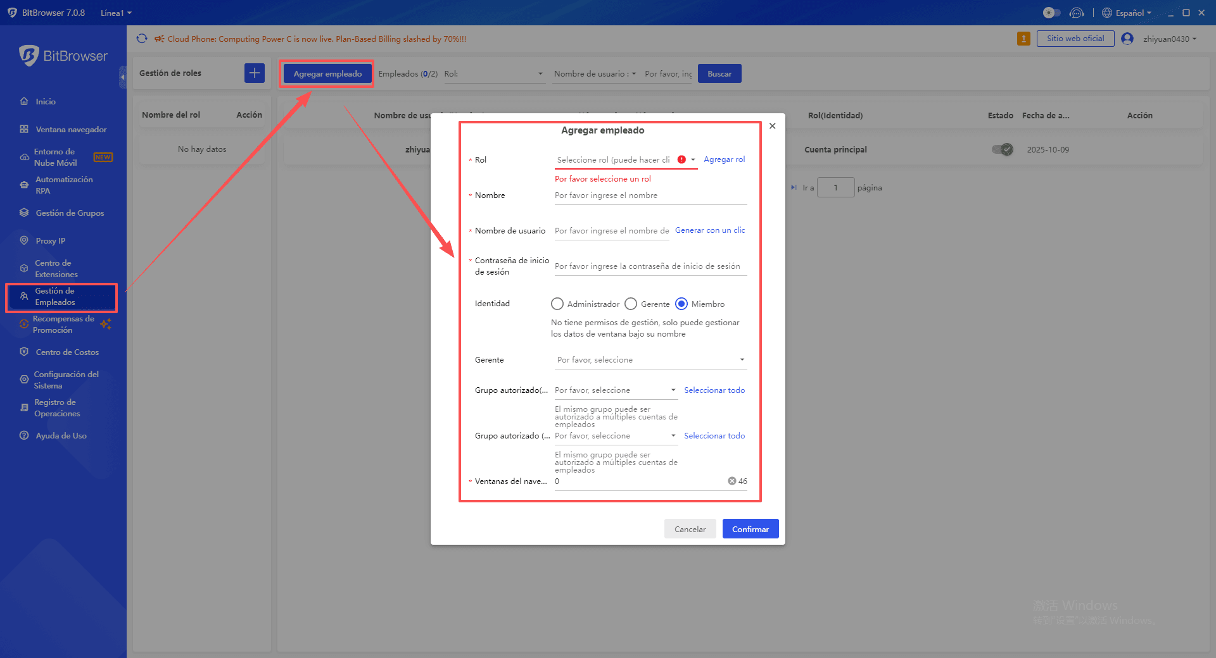Expand the Gerente dropdown in the dialog

click(650, 359)
